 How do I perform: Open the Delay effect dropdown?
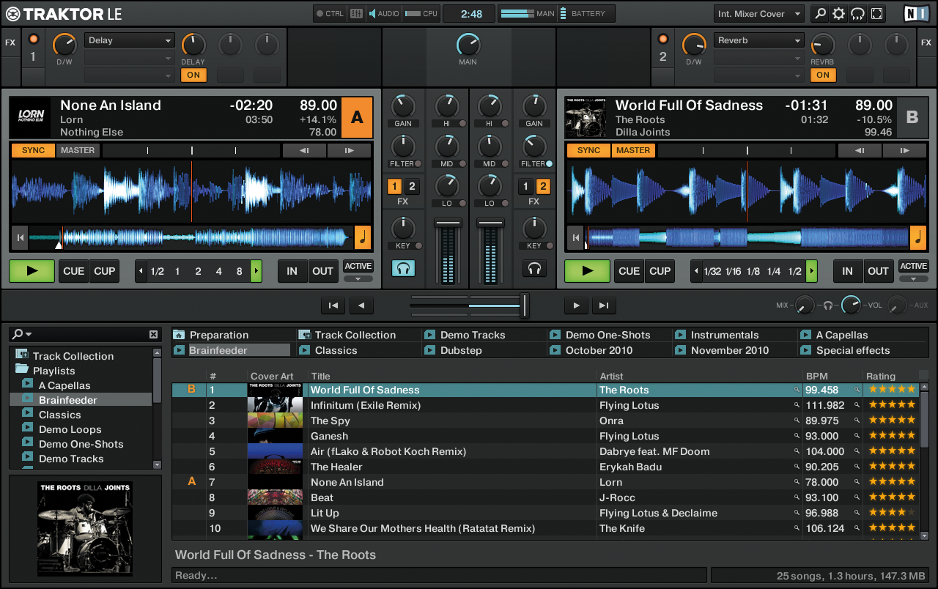[130, 40]
